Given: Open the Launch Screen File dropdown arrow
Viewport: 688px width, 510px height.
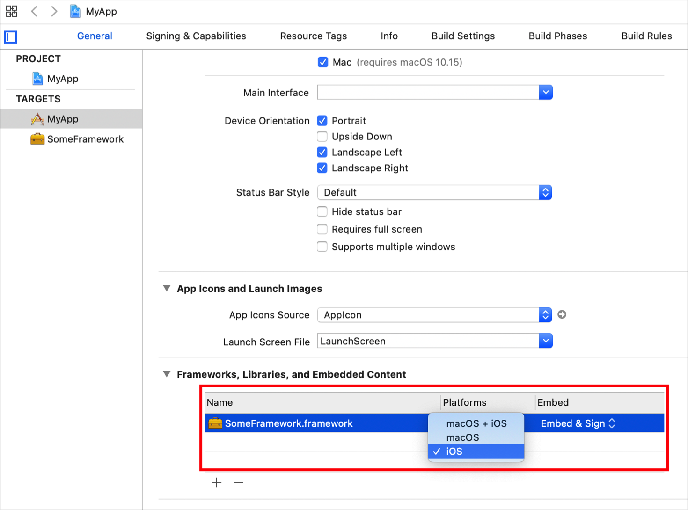Looking at the screenshot, I should pos(546,341).
